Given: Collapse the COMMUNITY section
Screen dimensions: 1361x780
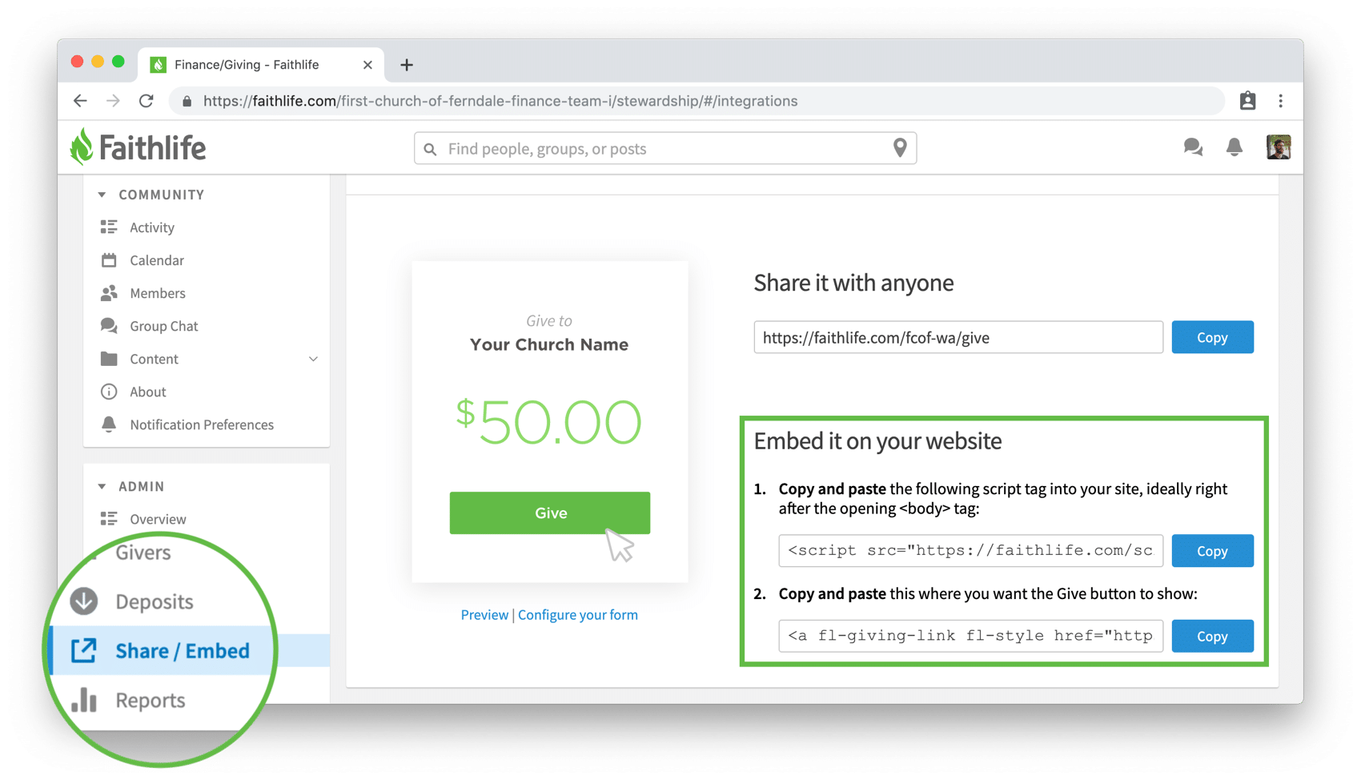Looking at the screenshot, I should tap(102, 195).
